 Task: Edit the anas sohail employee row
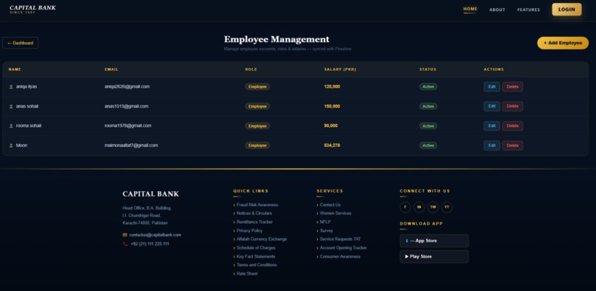click(492, 106)
